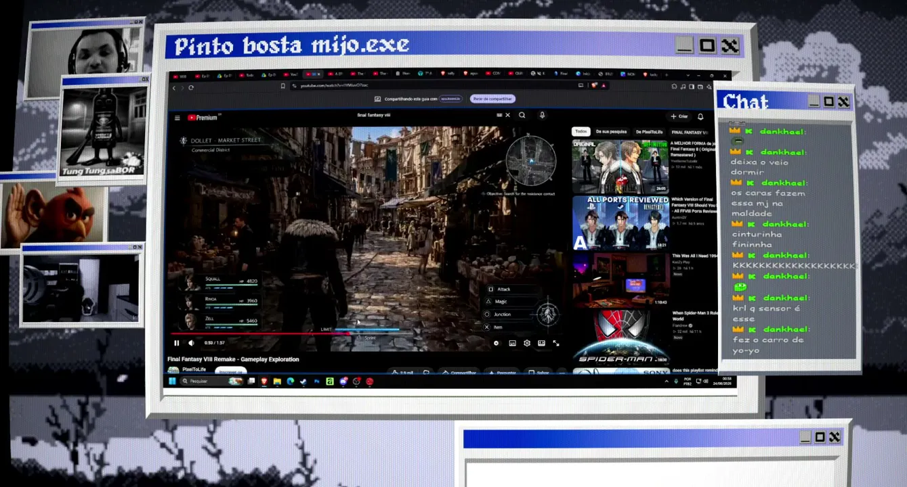
Task: Select the 'Da sua pesquisa' chip
Action: [611, 132]
